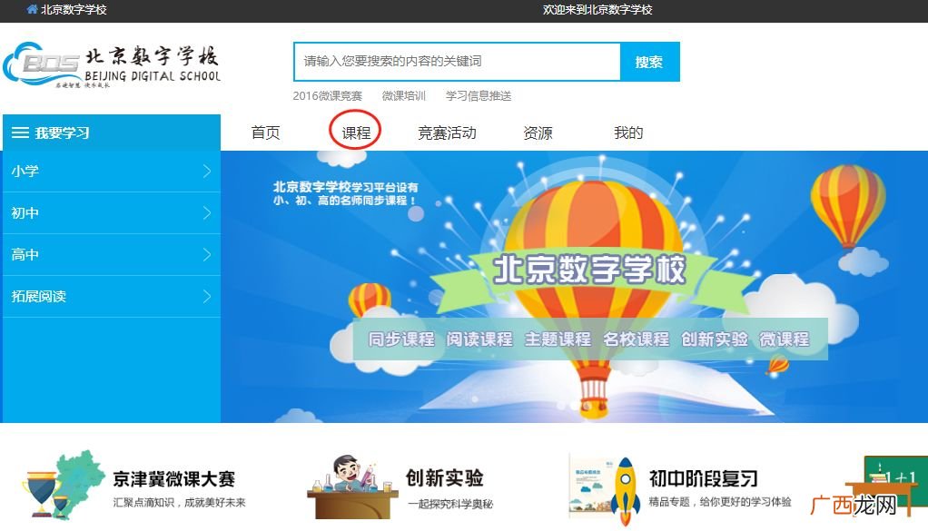Click 名校课程 on the banner
Viewport: 928px width, 531px height.
click(x=636, y=339)
